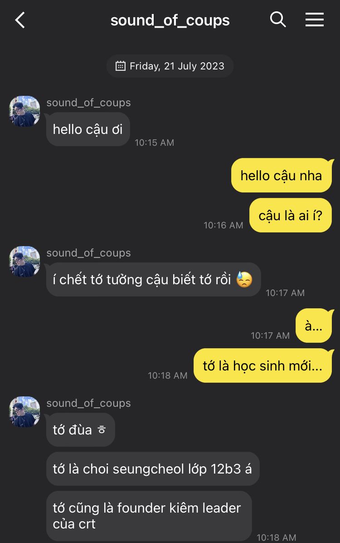Tap the back arrow icon

(x=20, y=20)
